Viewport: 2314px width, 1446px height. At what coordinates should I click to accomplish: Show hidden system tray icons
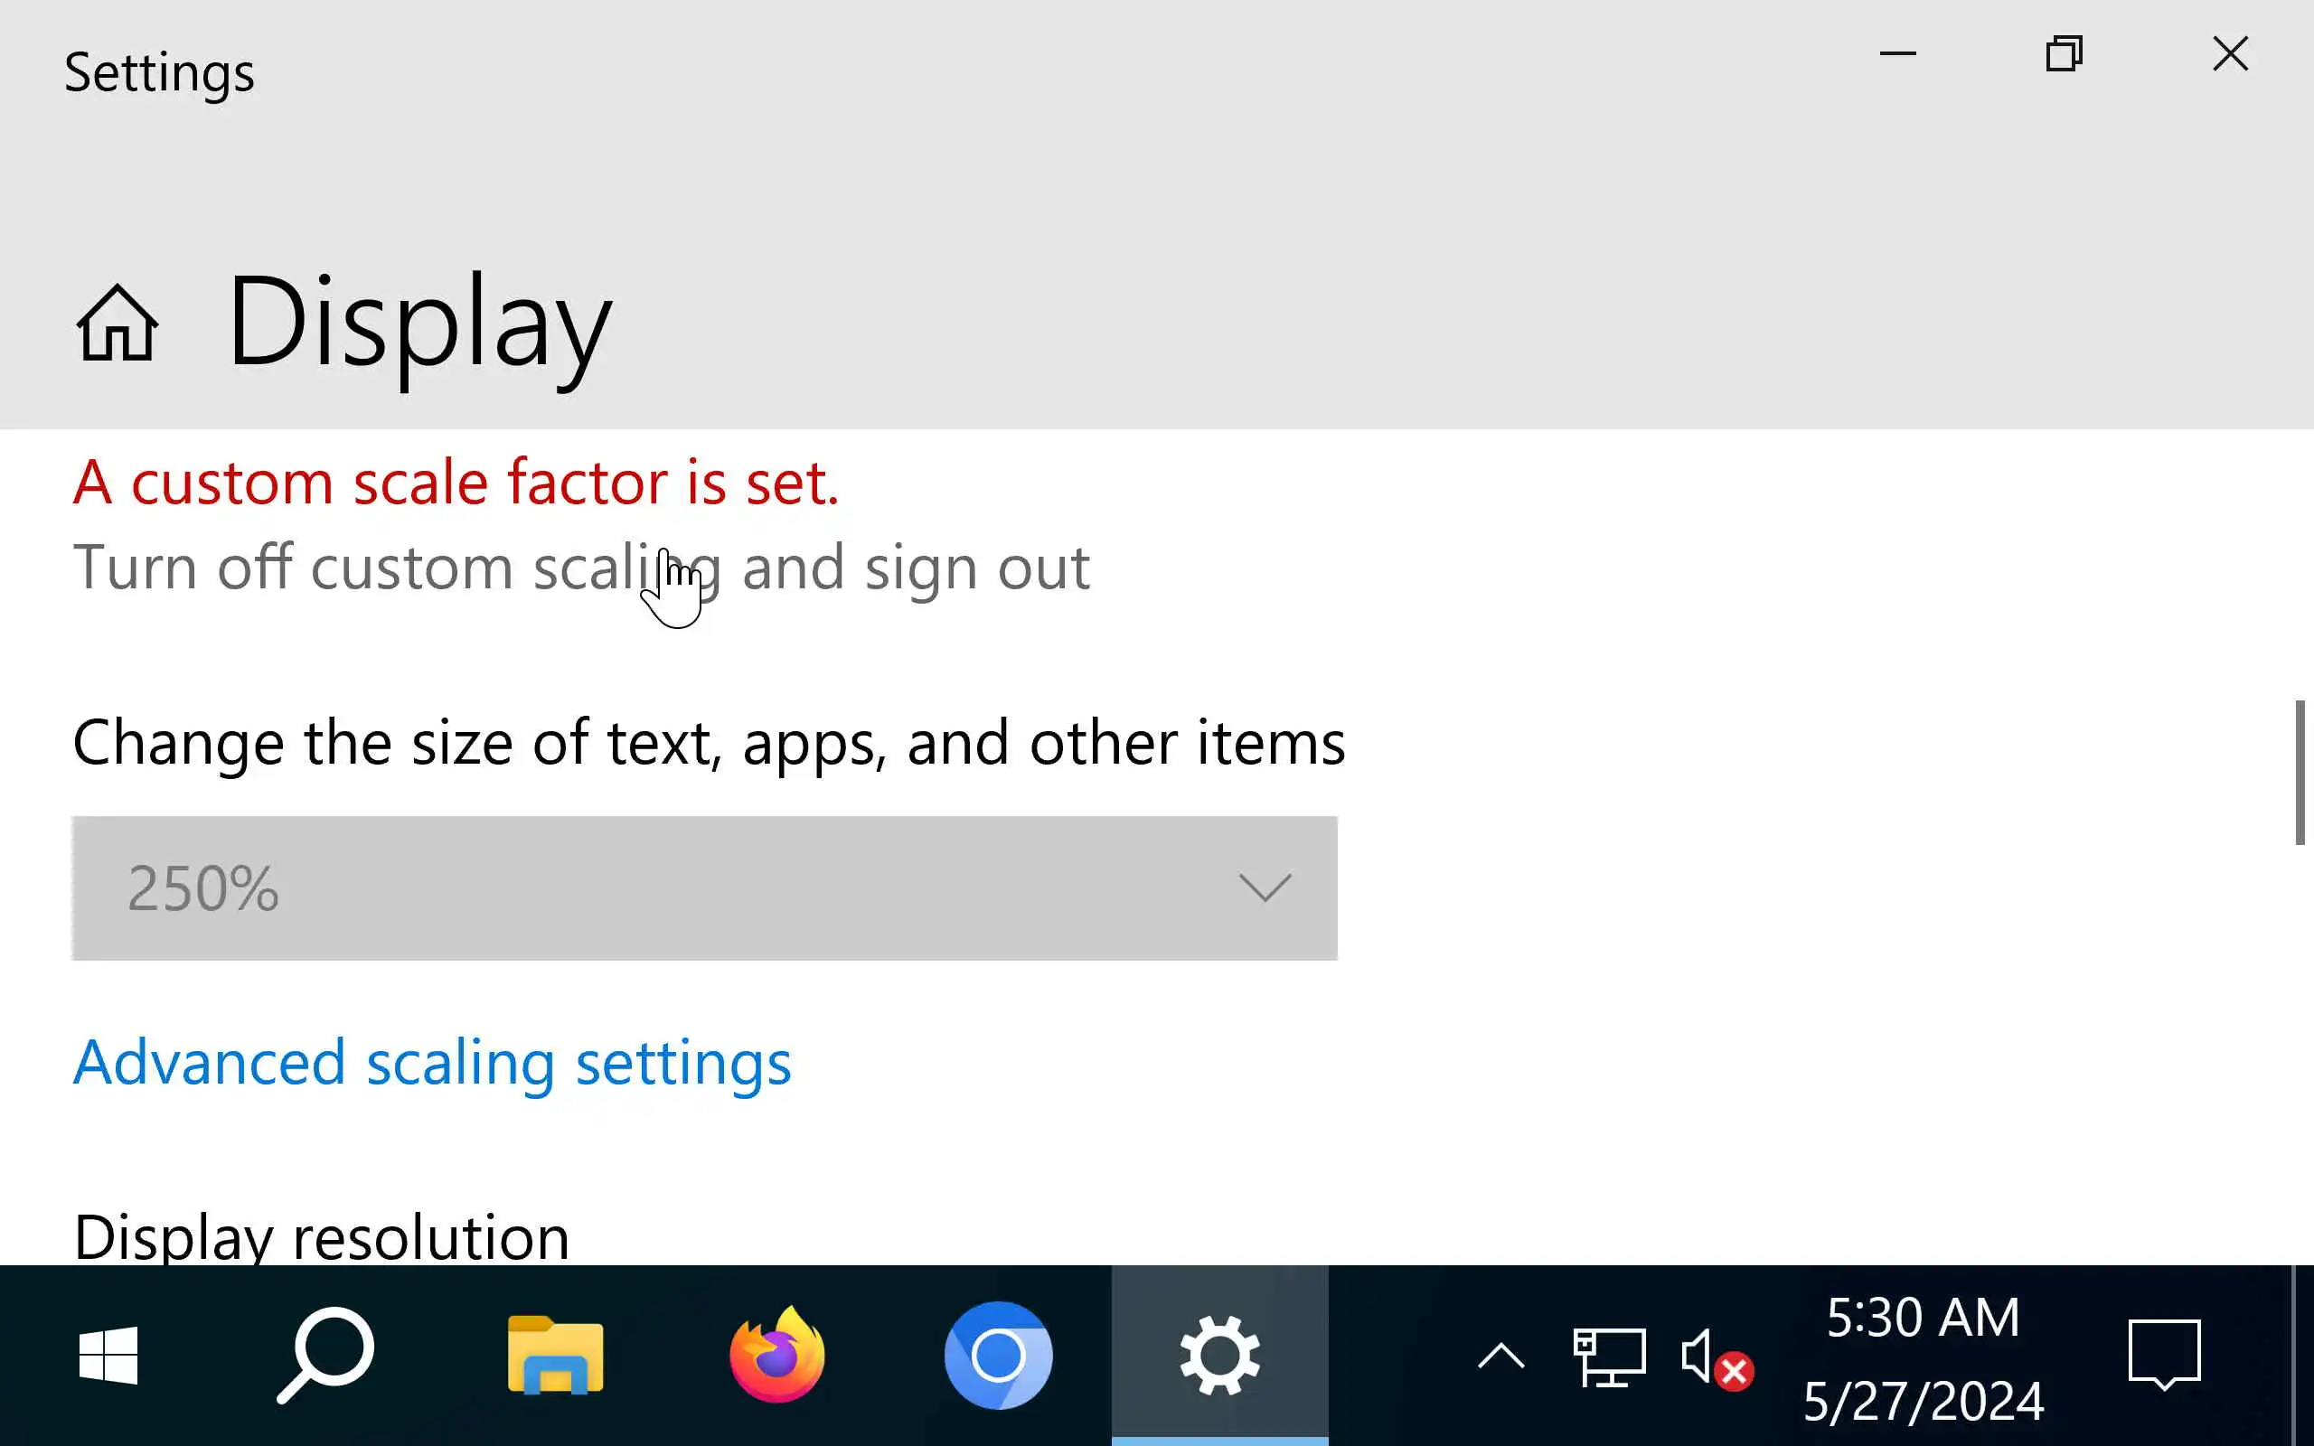1500,1357
